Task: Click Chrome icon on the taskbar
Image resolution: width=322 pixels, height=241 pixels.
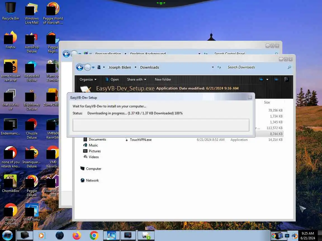Action: (x=94, y=235)
